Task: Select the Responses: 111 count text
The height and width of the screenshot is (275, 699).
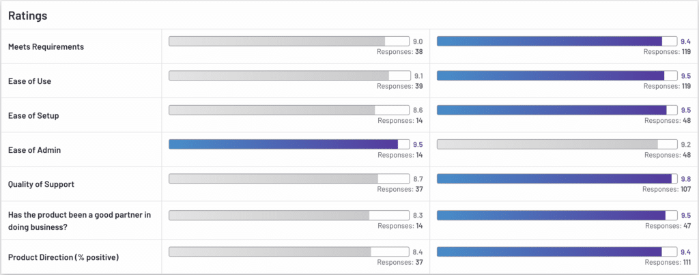Action: 670,261
